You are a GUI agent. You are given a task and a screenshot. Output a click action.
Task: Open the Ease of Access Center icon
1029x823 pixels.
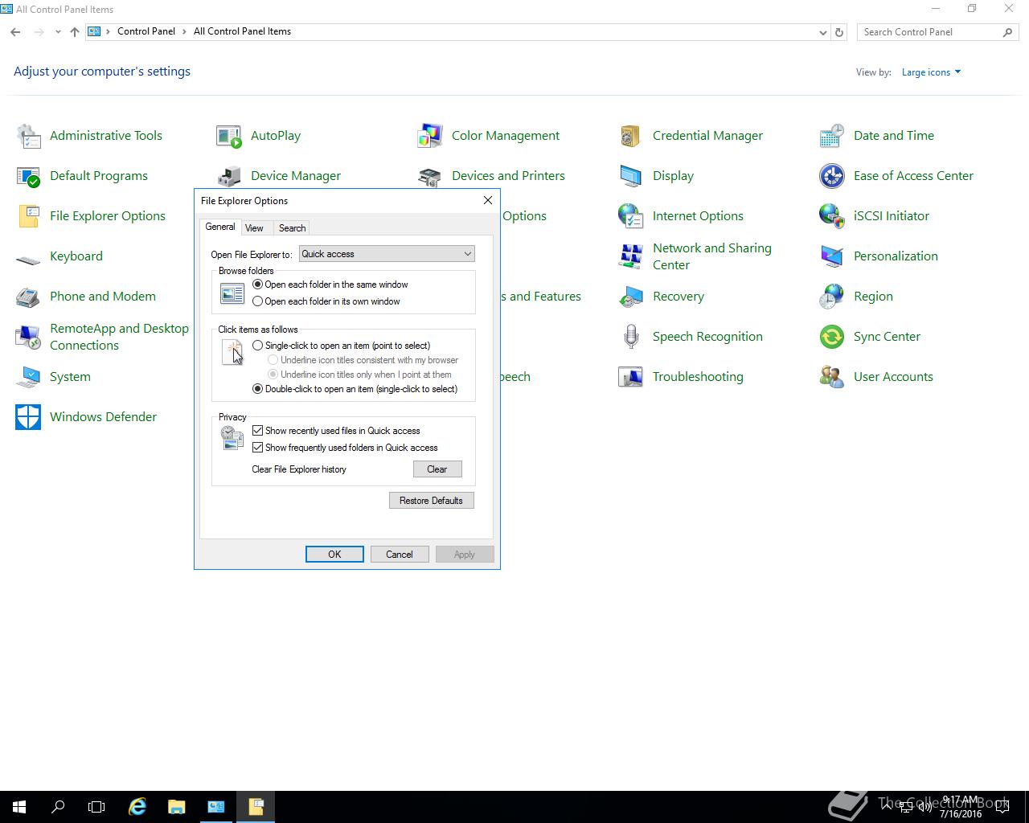832,176
